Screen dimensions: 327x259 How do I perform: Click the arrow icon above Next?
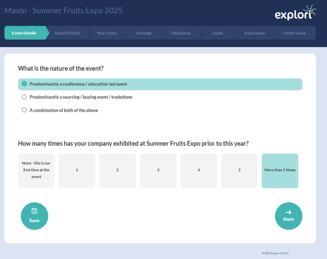pos(289,212)
